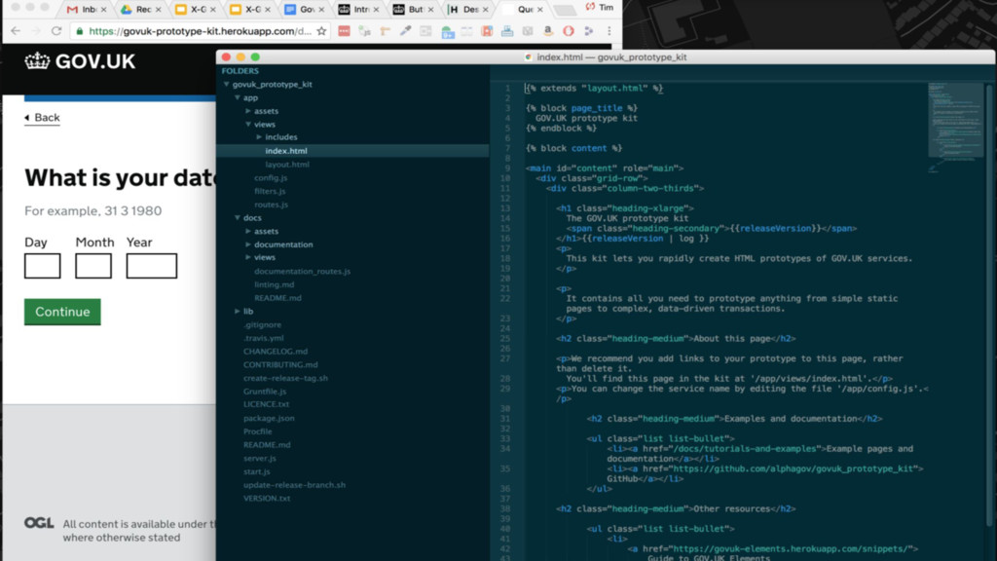
Task: Open Gruntfile.js file
Action: [x=265, y=392]
